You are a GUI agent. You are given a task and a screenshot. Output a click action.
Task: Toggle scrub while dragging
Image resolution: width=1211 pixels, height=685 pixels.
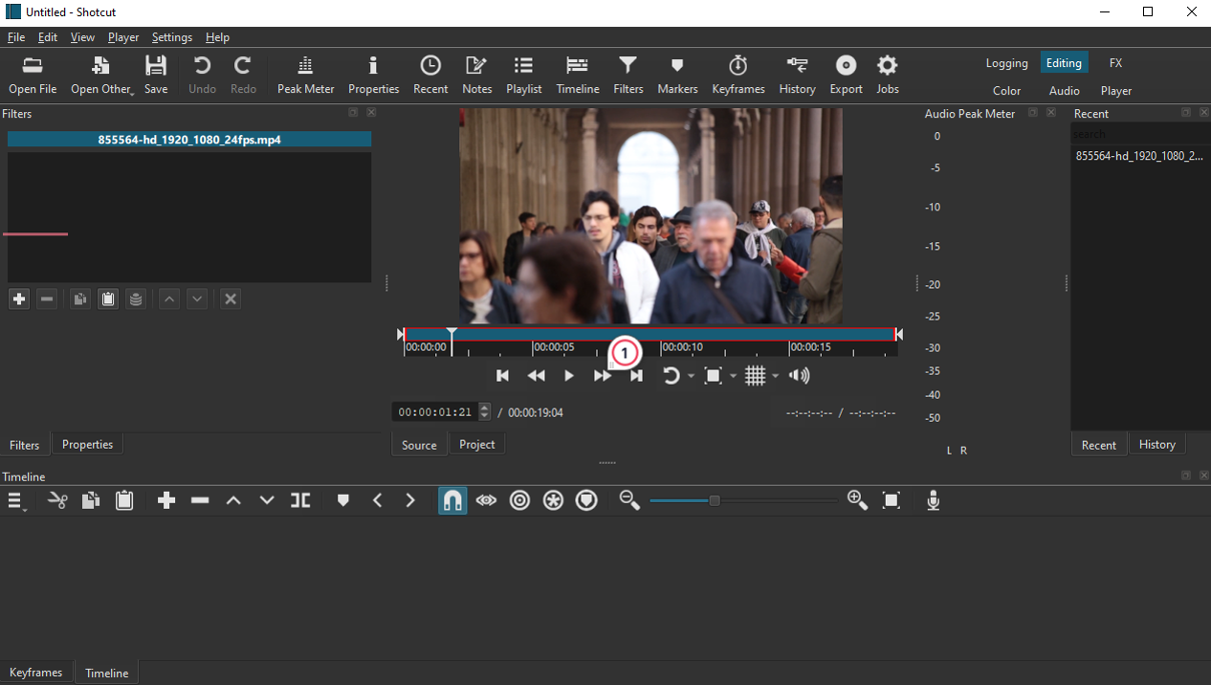tap(486, 499)
